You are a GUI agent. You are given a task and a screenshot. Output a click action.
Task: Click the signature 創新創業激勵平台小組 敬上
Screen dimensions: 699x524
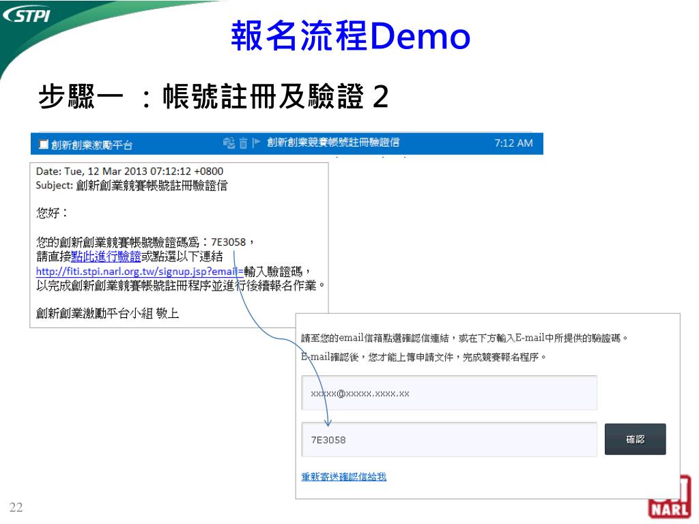[x=107, y=313]
